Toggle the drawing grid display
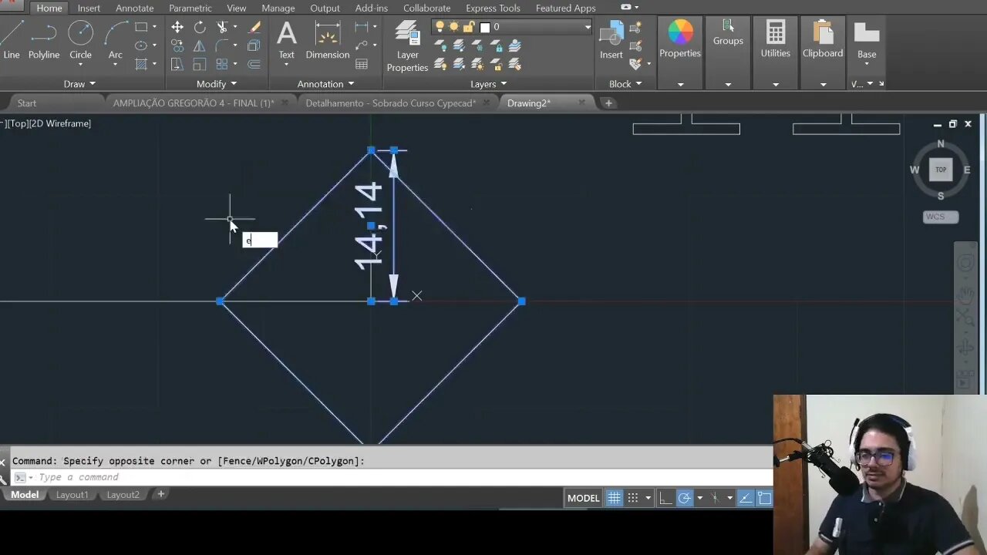The image size is (987, 555). pos(615,498)
